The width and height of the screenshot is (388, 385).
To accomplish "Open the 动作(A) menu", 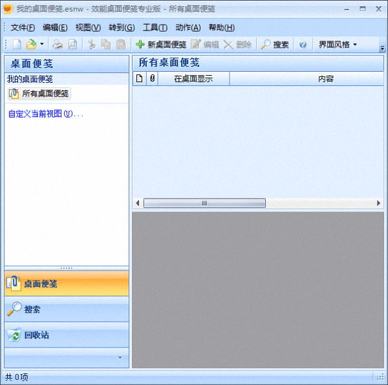I will click(188, 28).
